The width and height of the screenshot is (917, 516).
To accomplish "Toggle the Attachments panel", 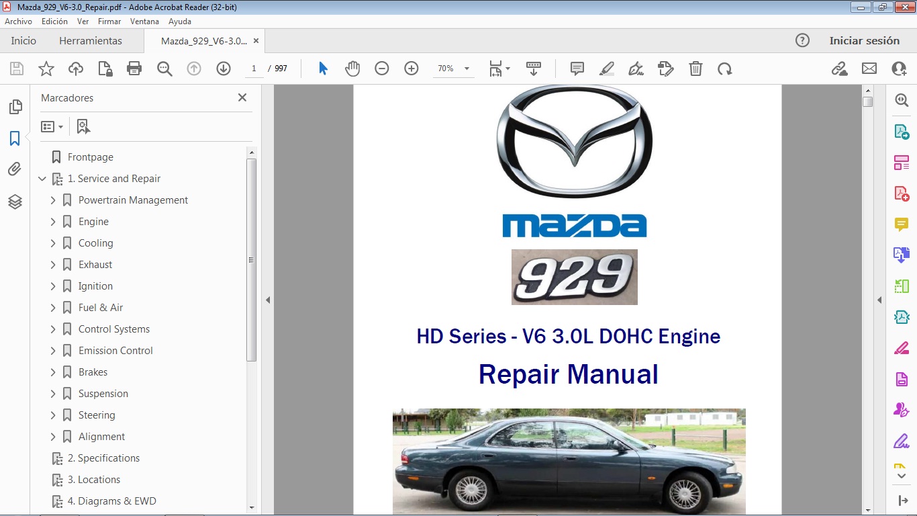I will point(15,169).
